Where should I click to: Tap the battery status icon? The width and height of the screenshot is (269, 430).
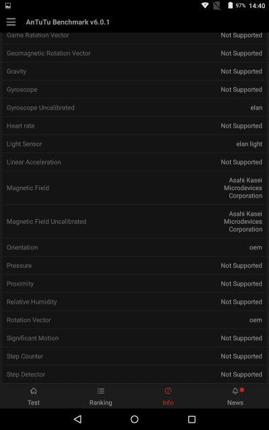(230, 5)
